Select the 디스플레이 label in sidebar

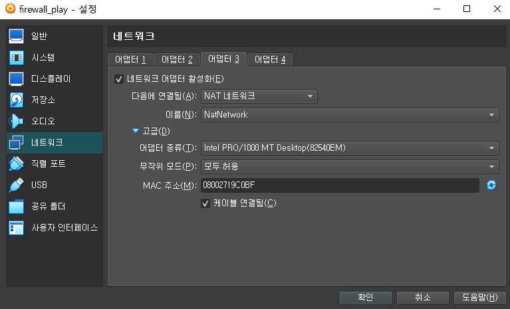51,79
